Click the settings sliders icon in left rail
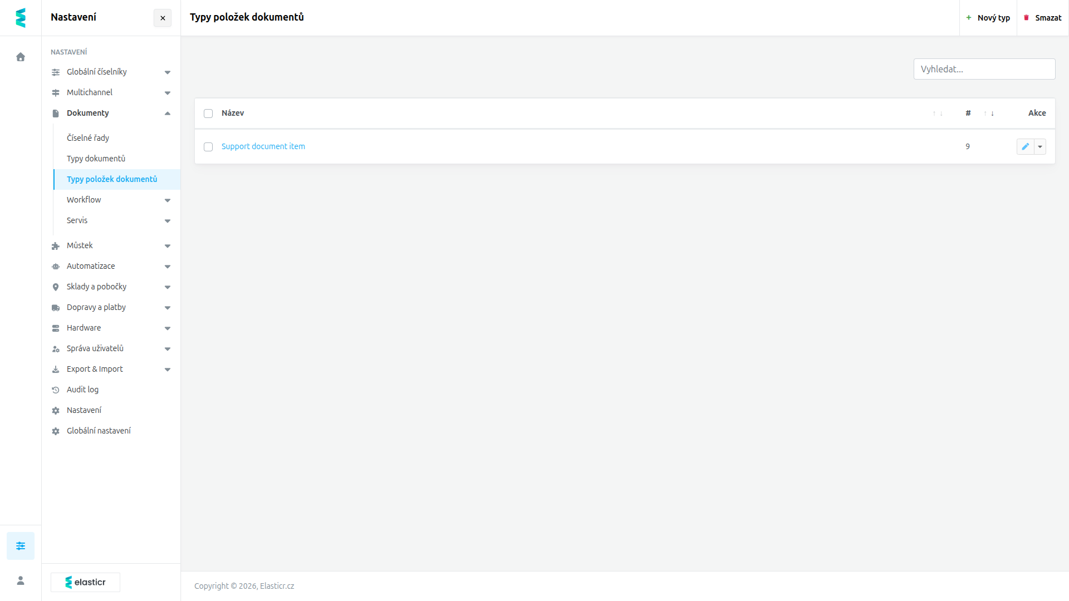Image resolution: width=1069 pixels, height=601 pixels. click(x=21, y=546)
